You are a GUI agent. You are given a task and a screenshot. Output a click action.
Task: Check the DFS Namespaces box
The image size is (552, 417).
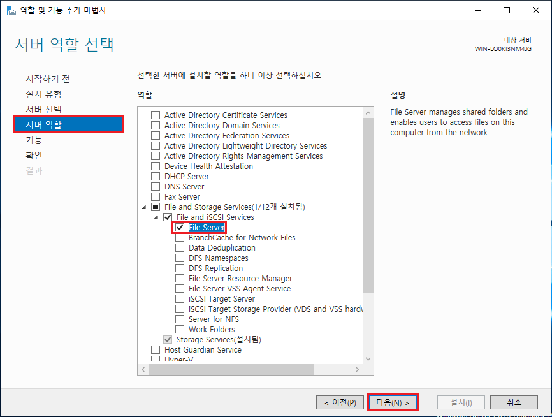coord(180,258)
